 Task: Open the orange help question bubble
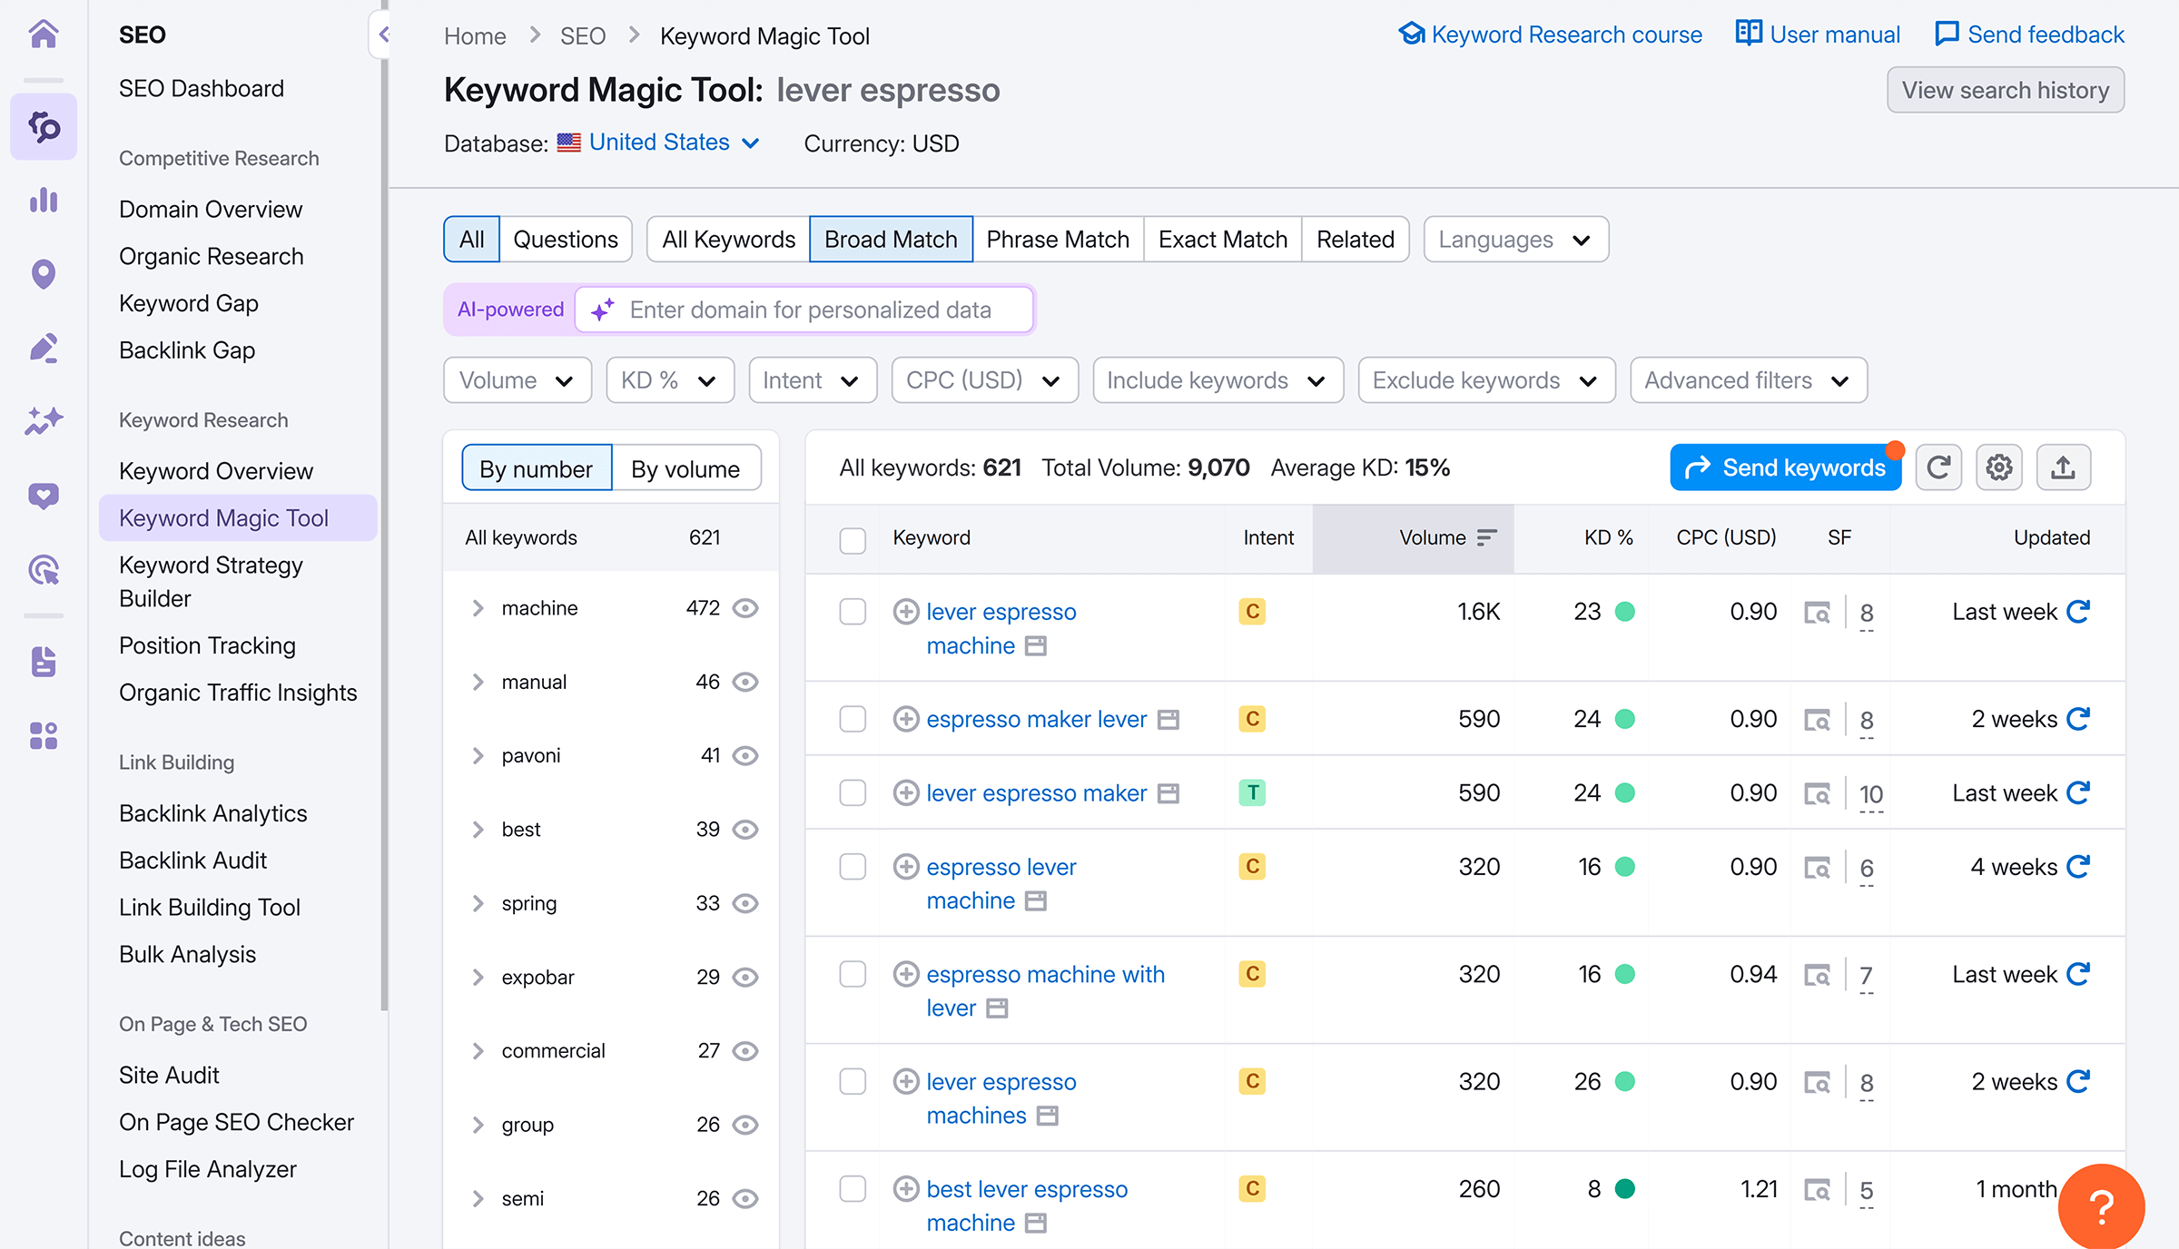[2101, 1206]
